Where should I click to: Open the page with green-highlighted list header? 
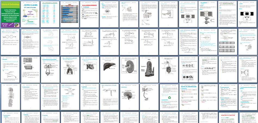[50, 14]
